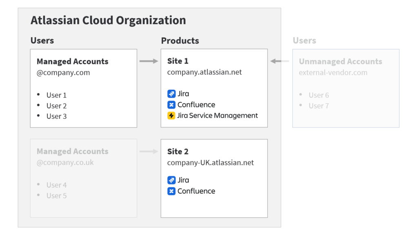Viewport: 418px width, 235px height.
Task: Click the Atlassian Cloud Organization title
Action: (x=108, y=20)
